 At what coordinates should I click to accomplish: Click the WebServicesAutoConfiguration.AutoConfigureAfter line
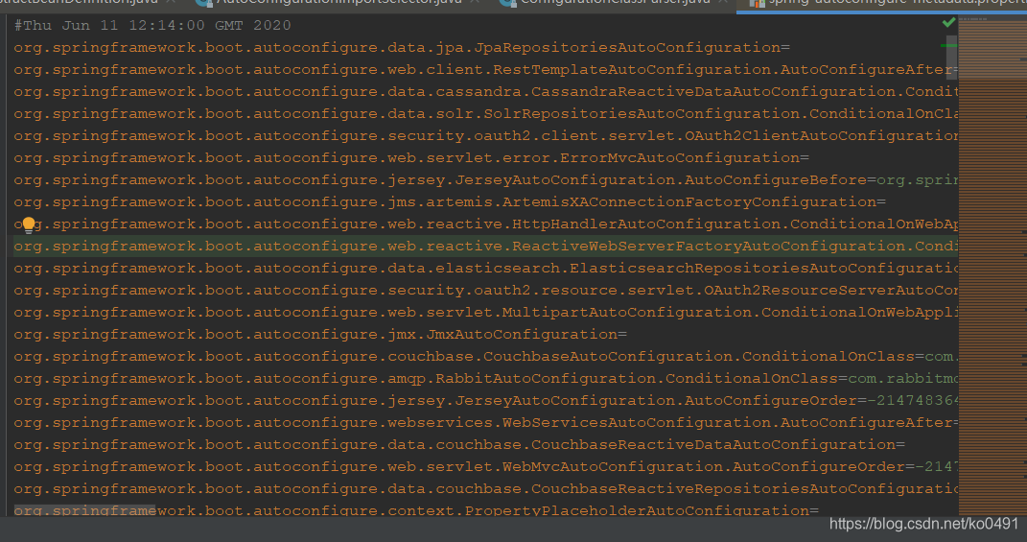point(486,423)
